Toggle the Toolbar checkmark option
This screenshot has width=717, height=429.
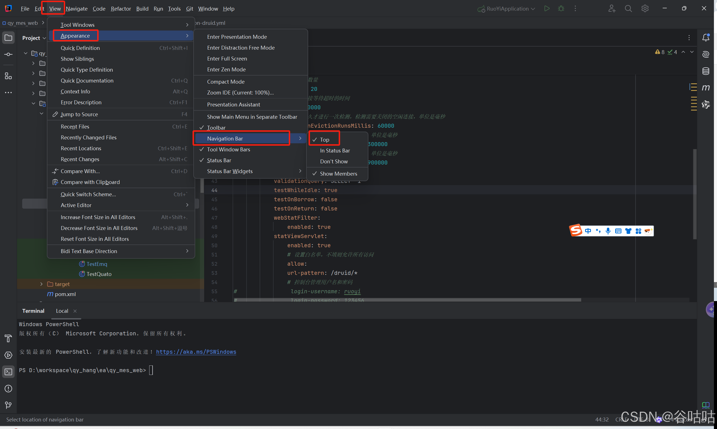point(216,128)
